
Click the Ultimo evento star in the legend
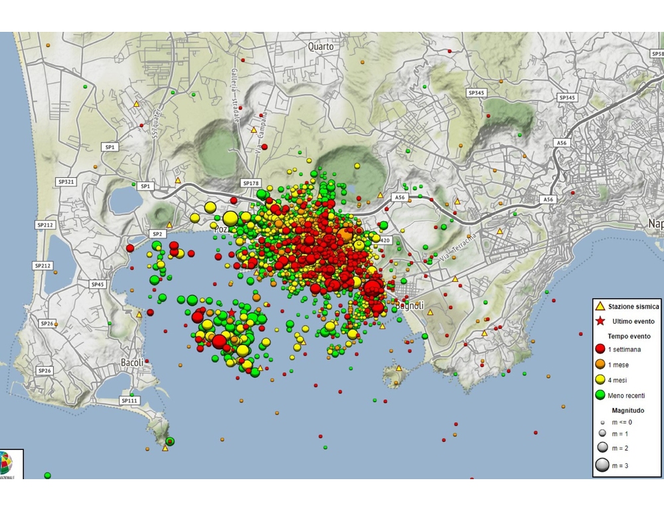click(x=599, y=321)
